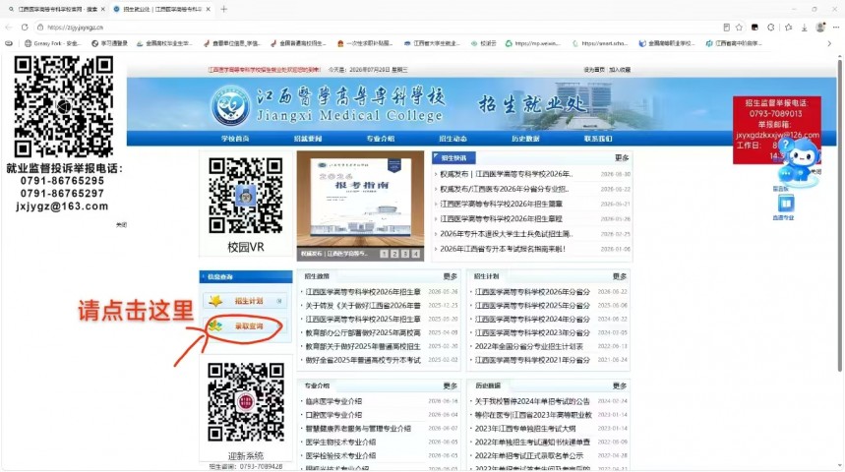
Task: Open 医学检验技术专业介绍 link
Action: point(340,455)
